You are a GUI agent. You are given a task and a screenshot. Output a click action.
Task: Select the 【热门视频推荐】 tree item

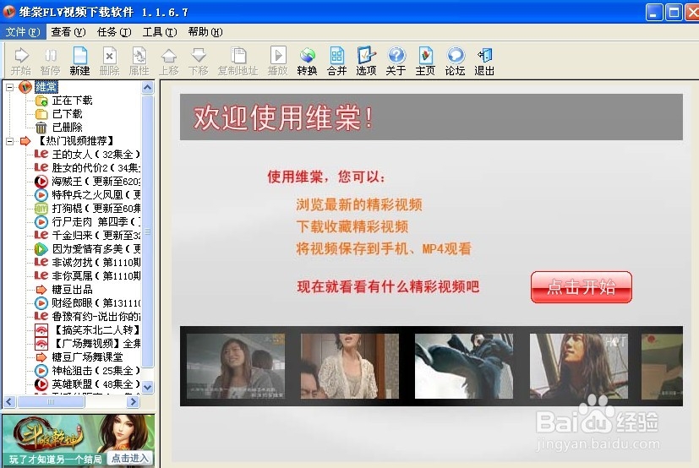click(74, 141)
